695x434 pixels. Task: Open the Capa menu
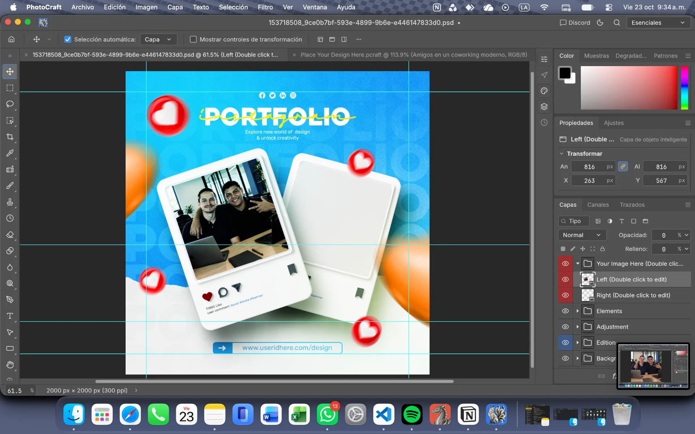pos(175,7)
